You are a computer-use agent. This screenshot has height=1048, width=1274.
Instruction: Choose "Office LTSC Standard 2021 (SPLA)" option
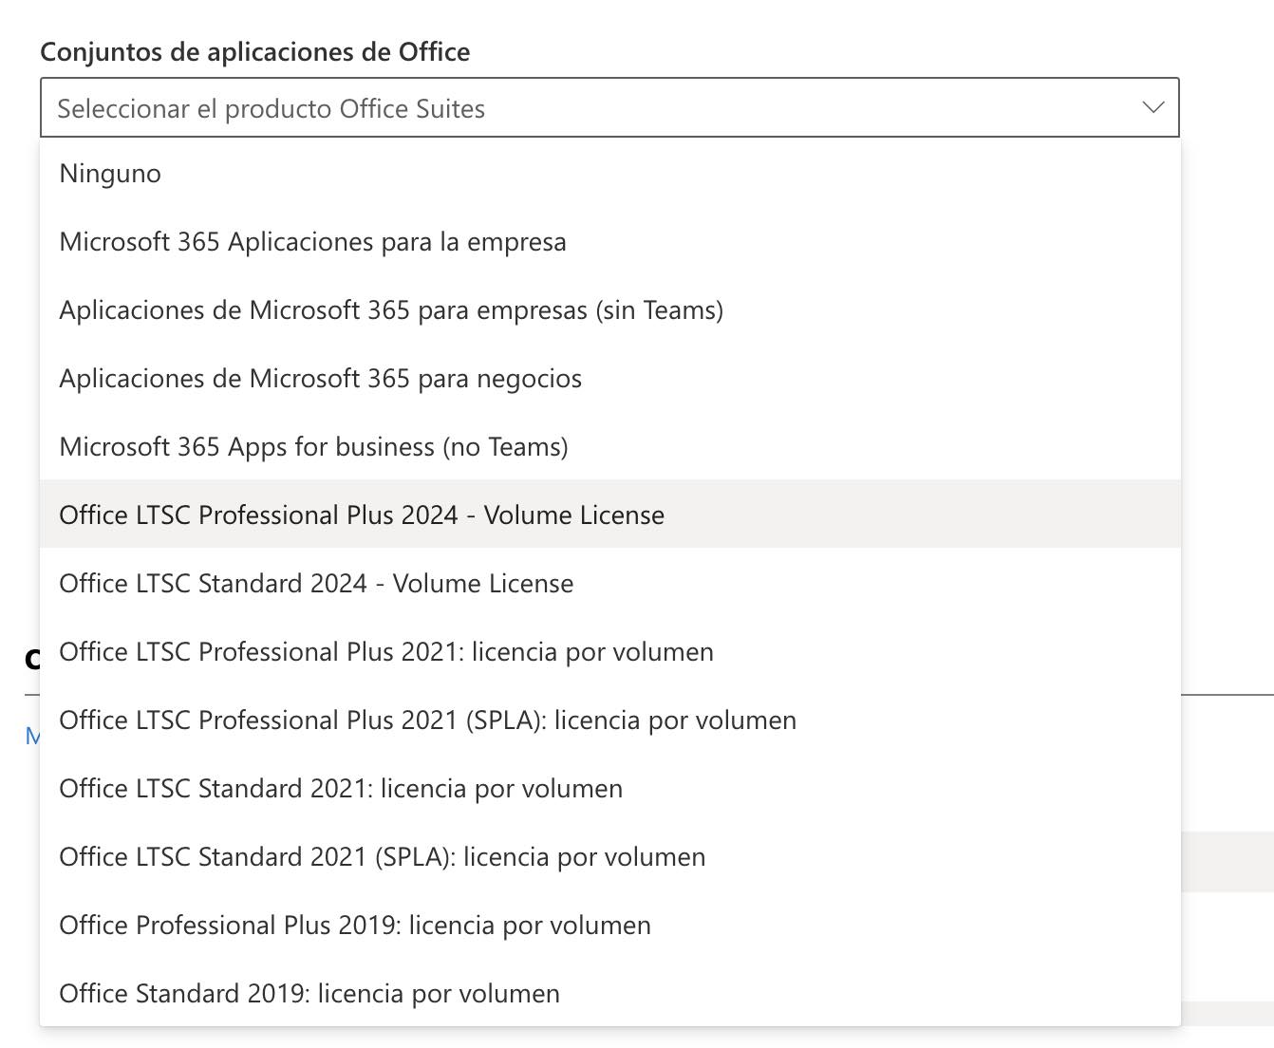click(383, 856)
